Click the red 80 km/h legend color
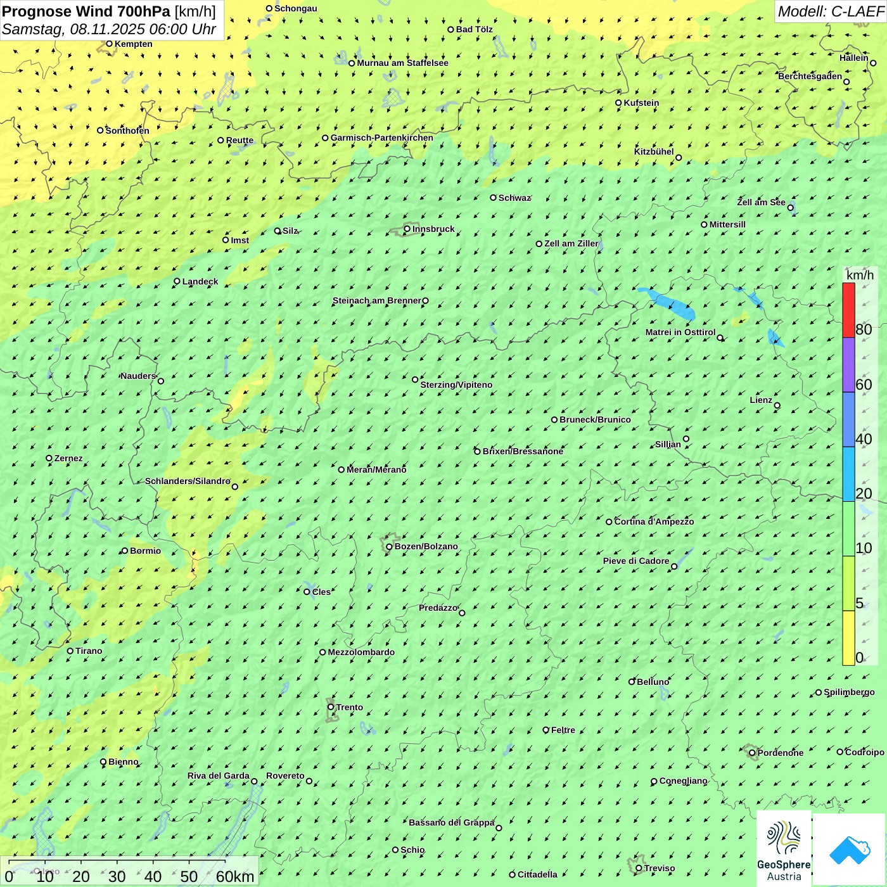The height and width of the screenshot is (887, 887). pos(848,310)
